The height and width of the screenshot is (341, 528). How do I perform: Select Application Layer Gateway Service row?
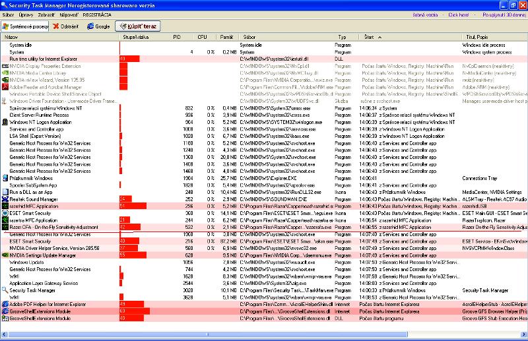(264, 283)
